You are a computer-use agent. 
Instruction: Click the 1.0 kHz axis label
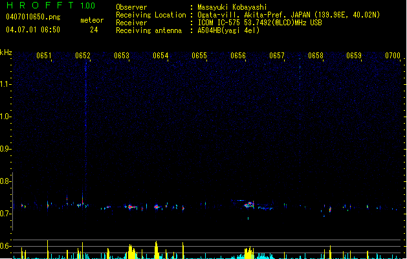pyautogui.click(x=6, y=117)
